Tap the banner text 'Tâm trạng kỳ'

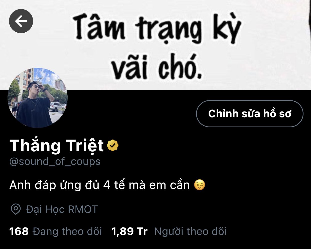(157, 29)
